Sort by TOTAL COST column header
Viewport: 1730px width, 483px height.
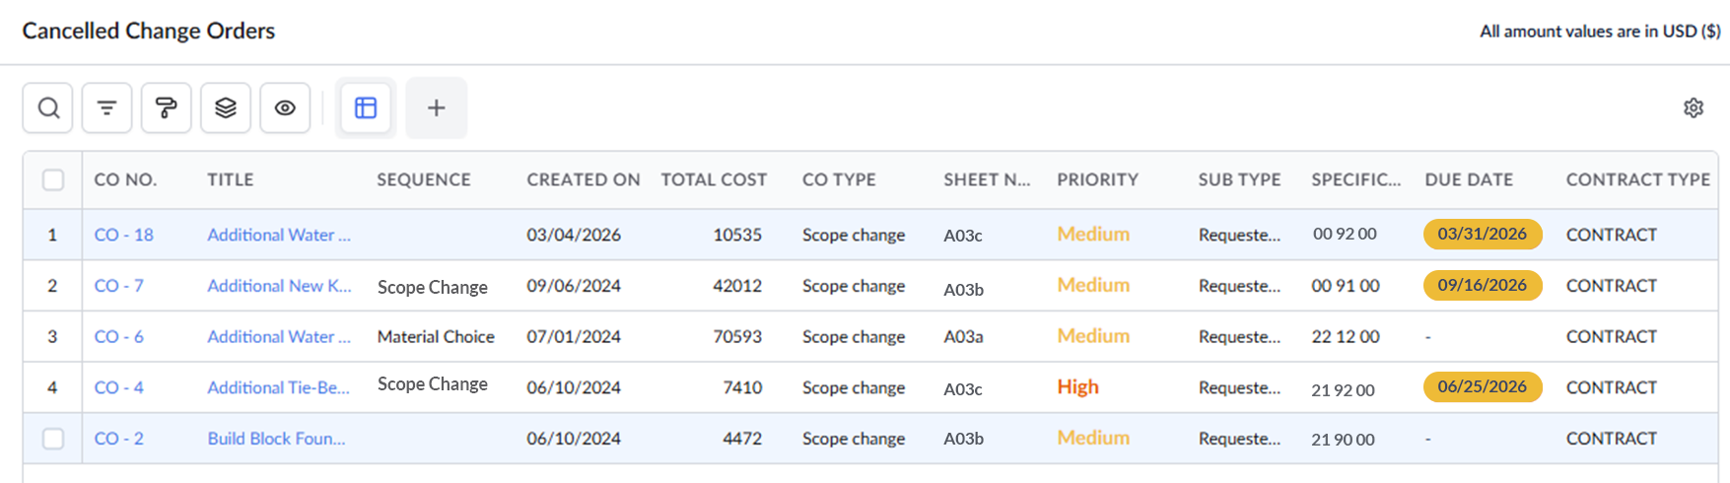tap(714, 179)
